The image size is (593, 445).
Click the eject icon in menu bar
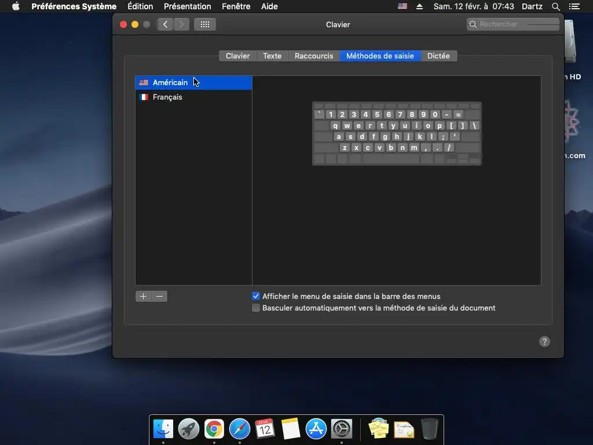coord(419,6)
